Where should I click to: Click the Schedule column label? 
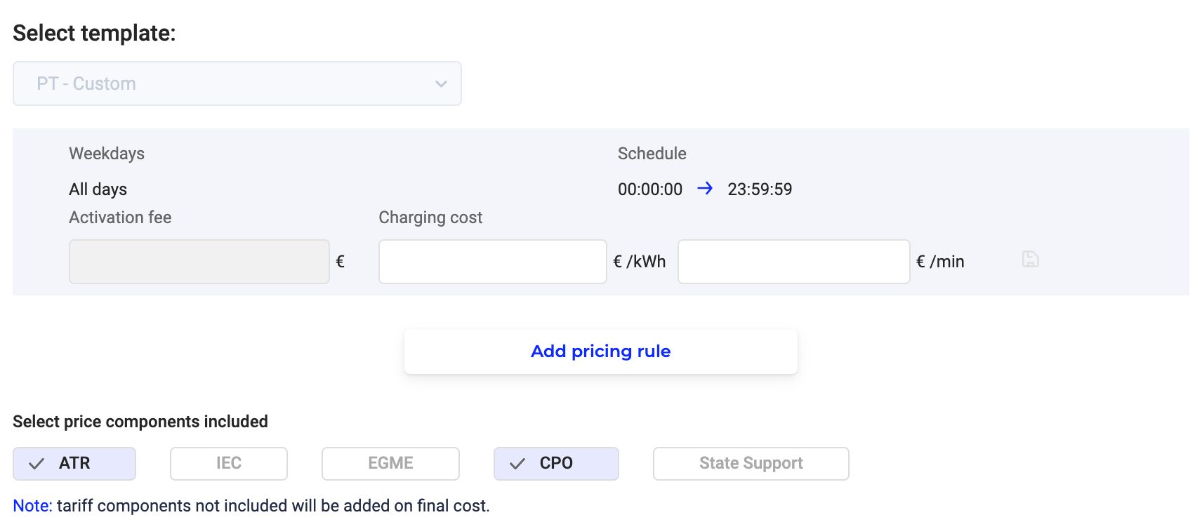click(x=652, y=154)
